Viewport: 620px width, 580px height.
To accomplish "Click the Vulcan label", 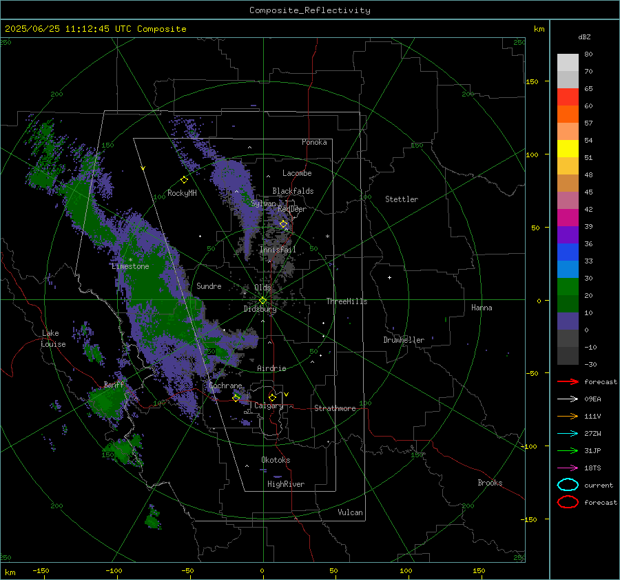I will [350, 512].
